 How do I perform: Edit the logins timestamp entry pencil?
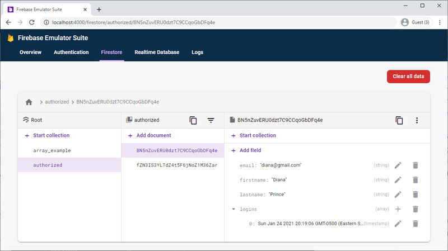point(398,224)
